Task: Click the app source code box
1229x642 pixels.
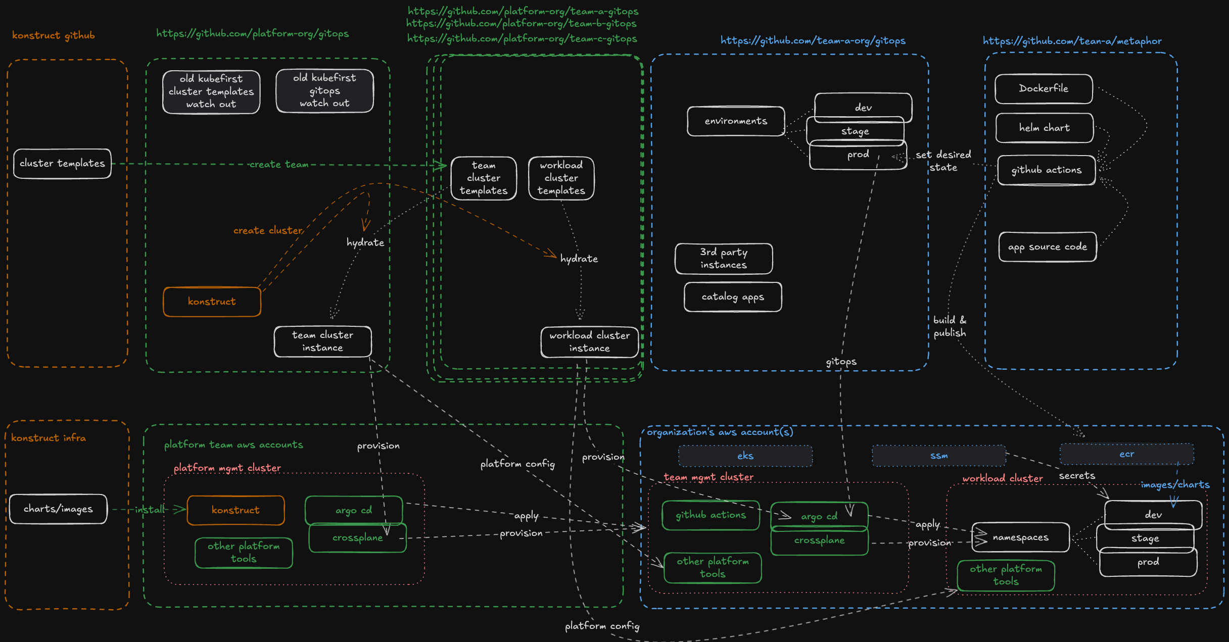Action: 1047,247
